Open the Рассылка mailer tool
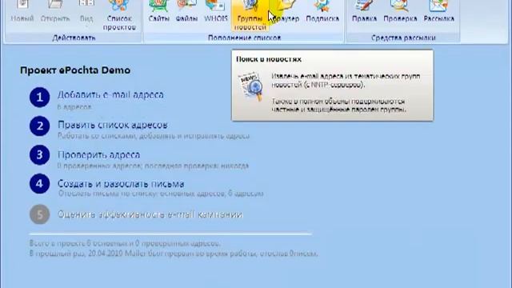The image size is (512, 288). [x=439, y=11]
